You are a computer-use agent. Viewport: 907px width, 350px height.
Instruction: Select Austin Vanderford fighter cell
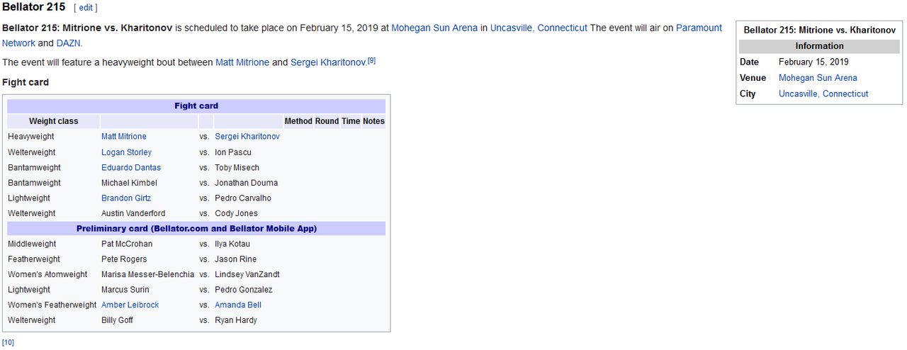tap(133, 213)
